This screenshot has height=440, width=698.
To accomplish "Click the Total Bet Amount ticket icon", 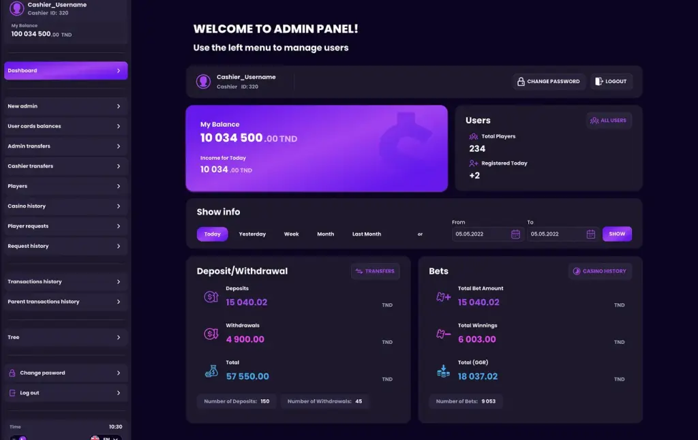I will click(x=443, y=297).
